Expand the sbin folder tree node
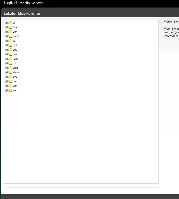This screenshot has width=179, height=199. pyautogui.click(x=7, y=68)
